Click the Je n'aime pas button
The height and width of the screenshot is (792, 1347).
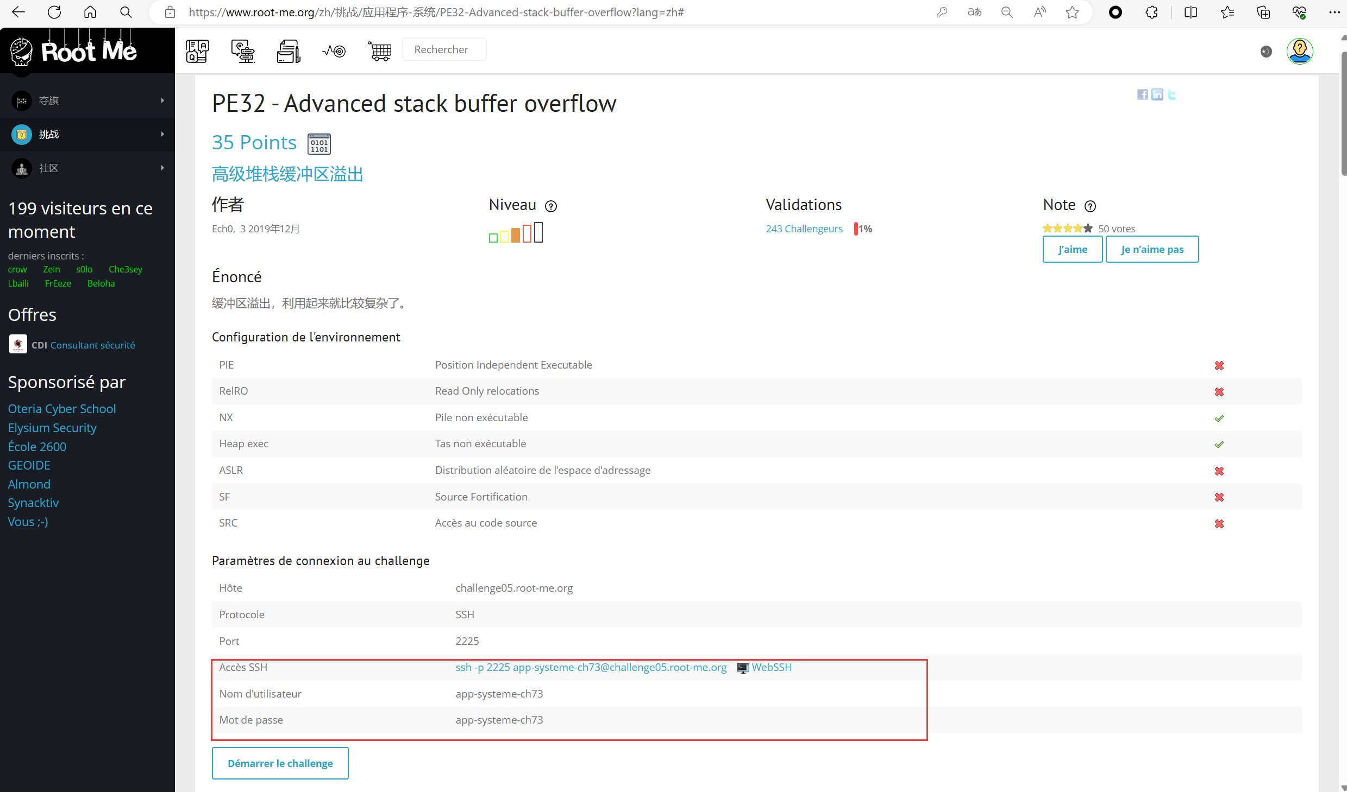pos(1152,249)
